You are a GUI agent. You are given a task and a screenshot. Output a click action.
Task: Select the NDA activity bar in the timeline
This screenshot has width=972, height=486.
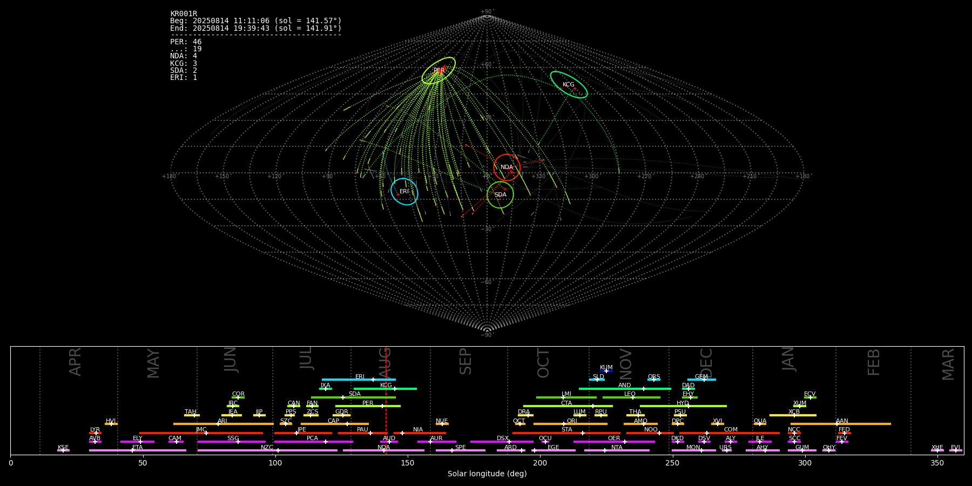click(x=383, y=450)
